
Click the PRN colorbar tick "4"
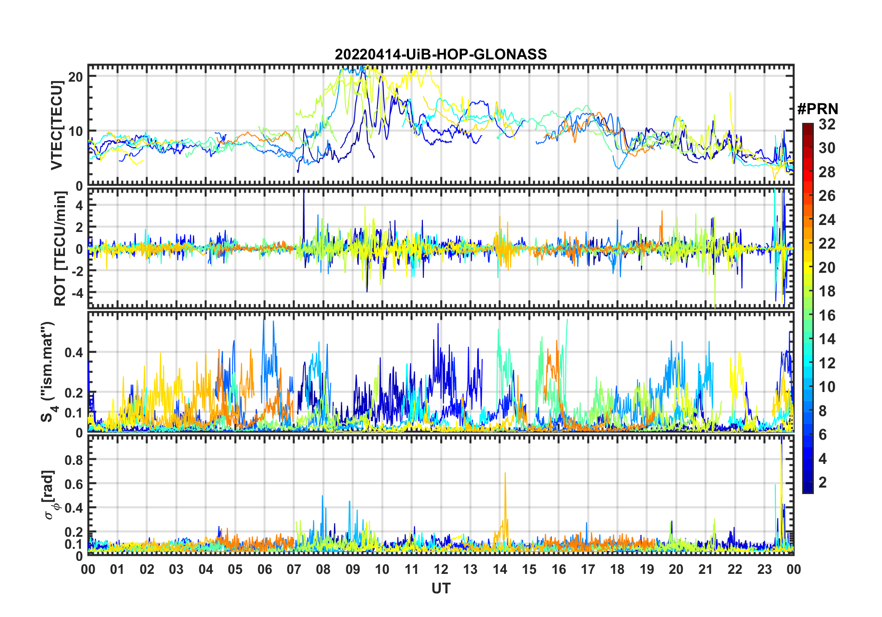pyautogui.click(x=823, y=459)
